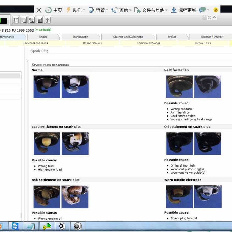Click the copy documents toolbar icon
Viewport: 232px width, 232px height.
pyautogui.click(x=24, y=20)
